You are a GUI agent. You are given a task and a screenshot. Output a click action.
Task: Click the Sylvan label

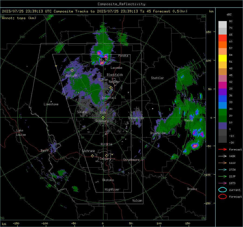click(103, 80)
